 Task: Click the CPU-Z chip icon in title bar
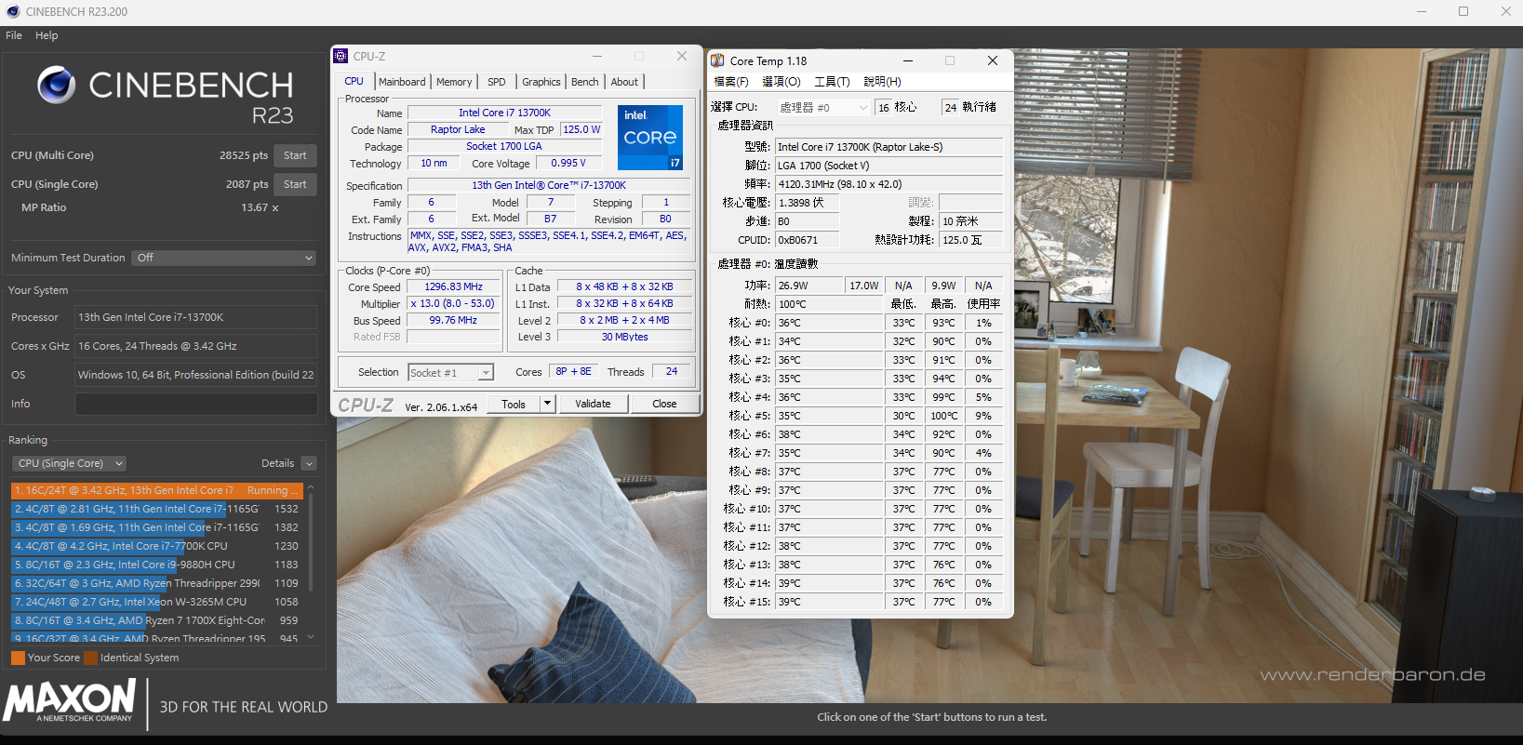point(341,56)
